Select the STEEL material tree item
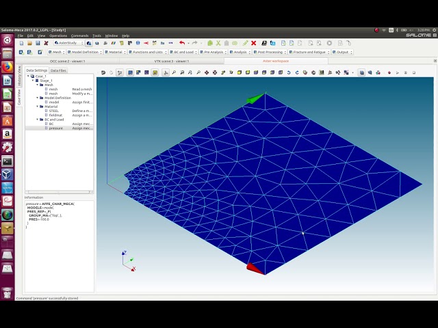This screenshot has width=438, height=328. [x=53, y=111]
